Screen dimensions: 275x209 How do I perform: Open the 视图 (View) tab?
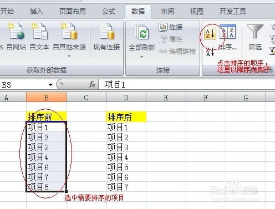click(197, 12)
